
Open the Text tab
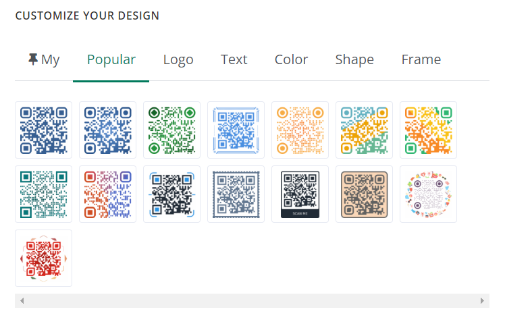234,59
